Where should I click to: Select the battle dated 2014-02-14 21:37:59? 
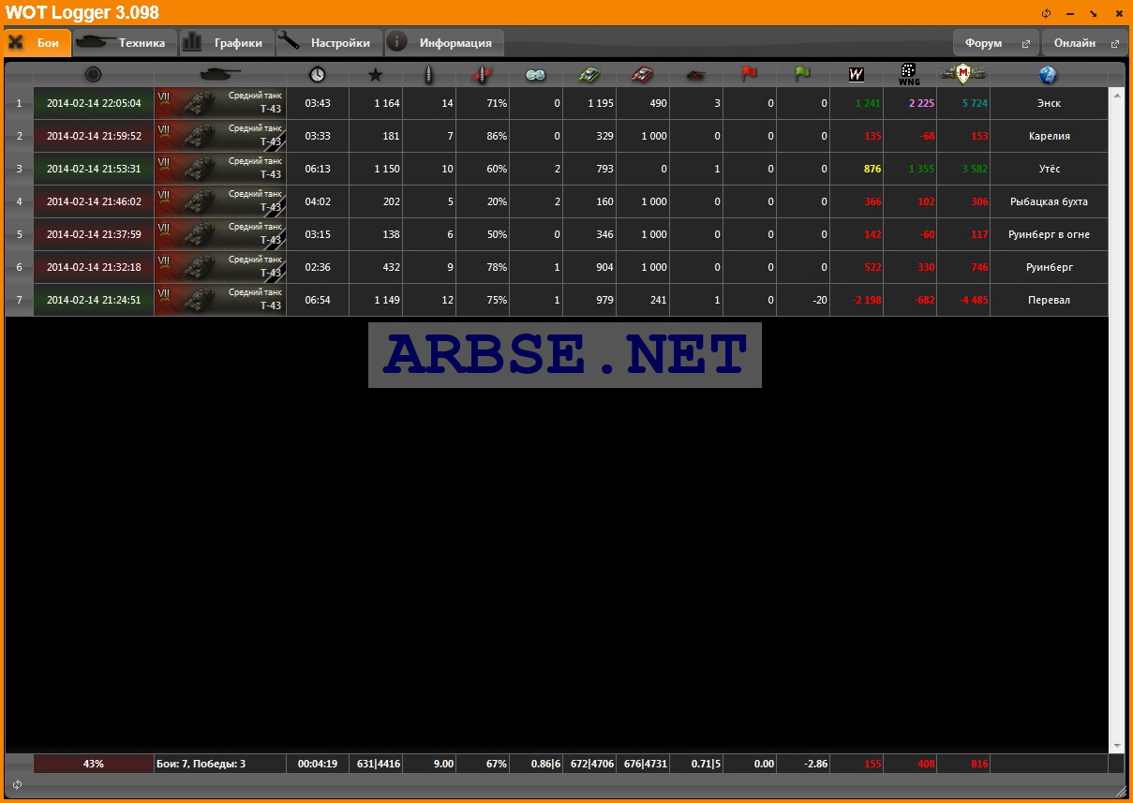94,234
